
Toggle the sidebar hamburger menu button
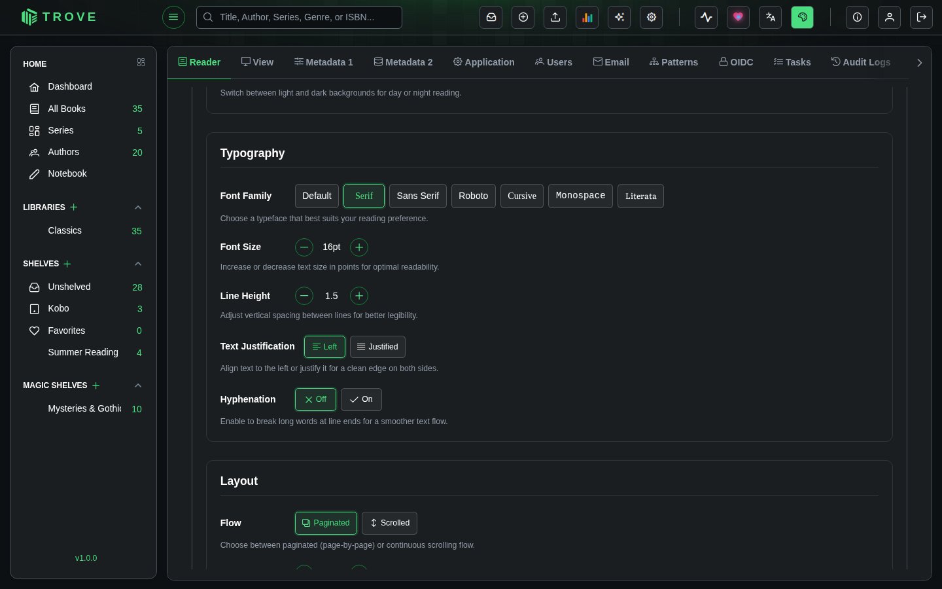click(173, 17)
